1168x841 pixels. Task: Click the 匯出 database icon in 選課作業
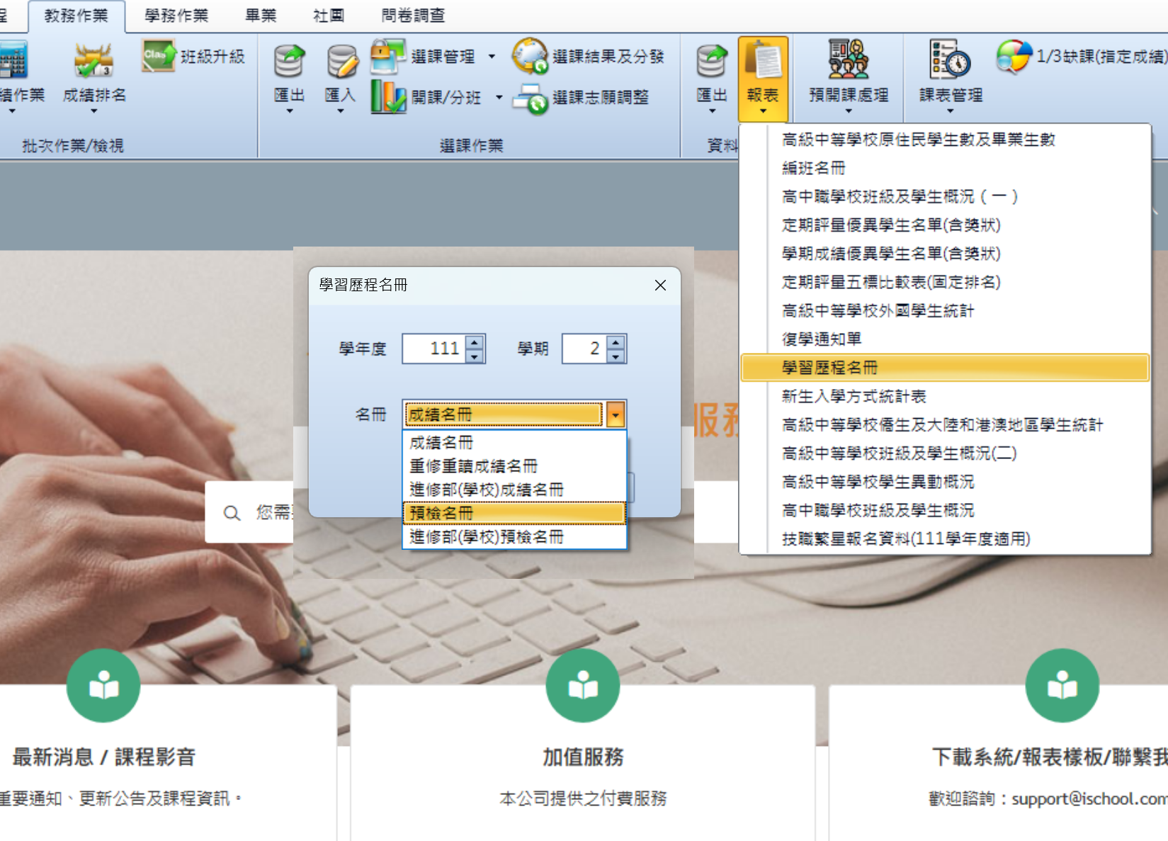pyautogui.click(x=289, y=61)
